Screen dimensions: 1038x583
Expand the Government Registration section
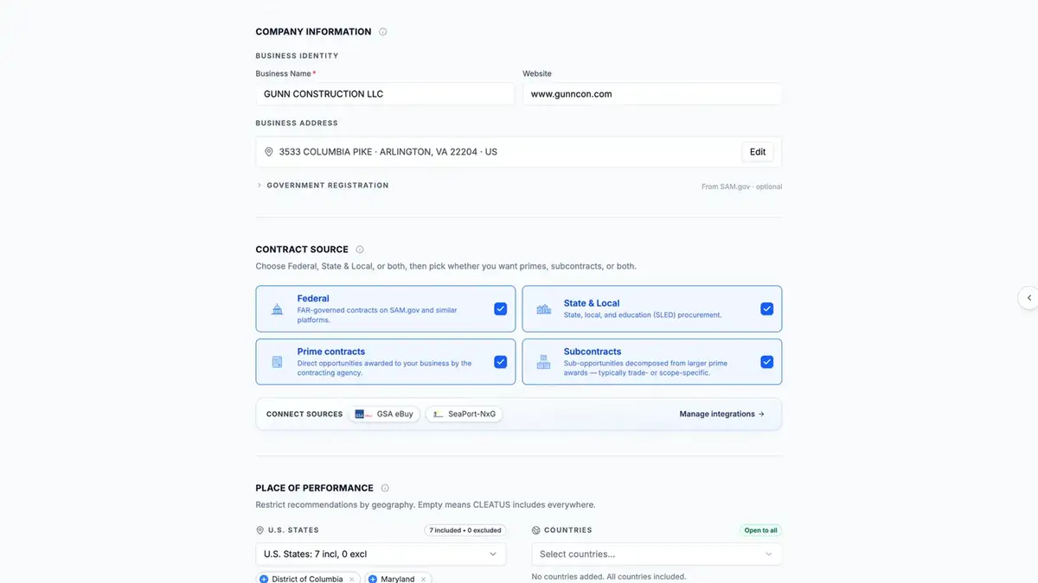point(323,186)
